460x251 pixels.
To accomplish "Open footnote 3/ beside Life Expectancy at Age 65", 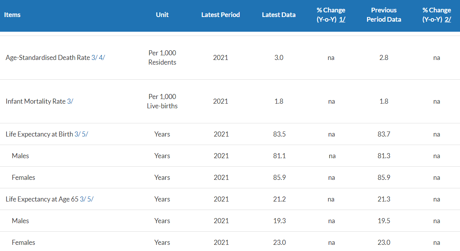I will tap(83, 199).
